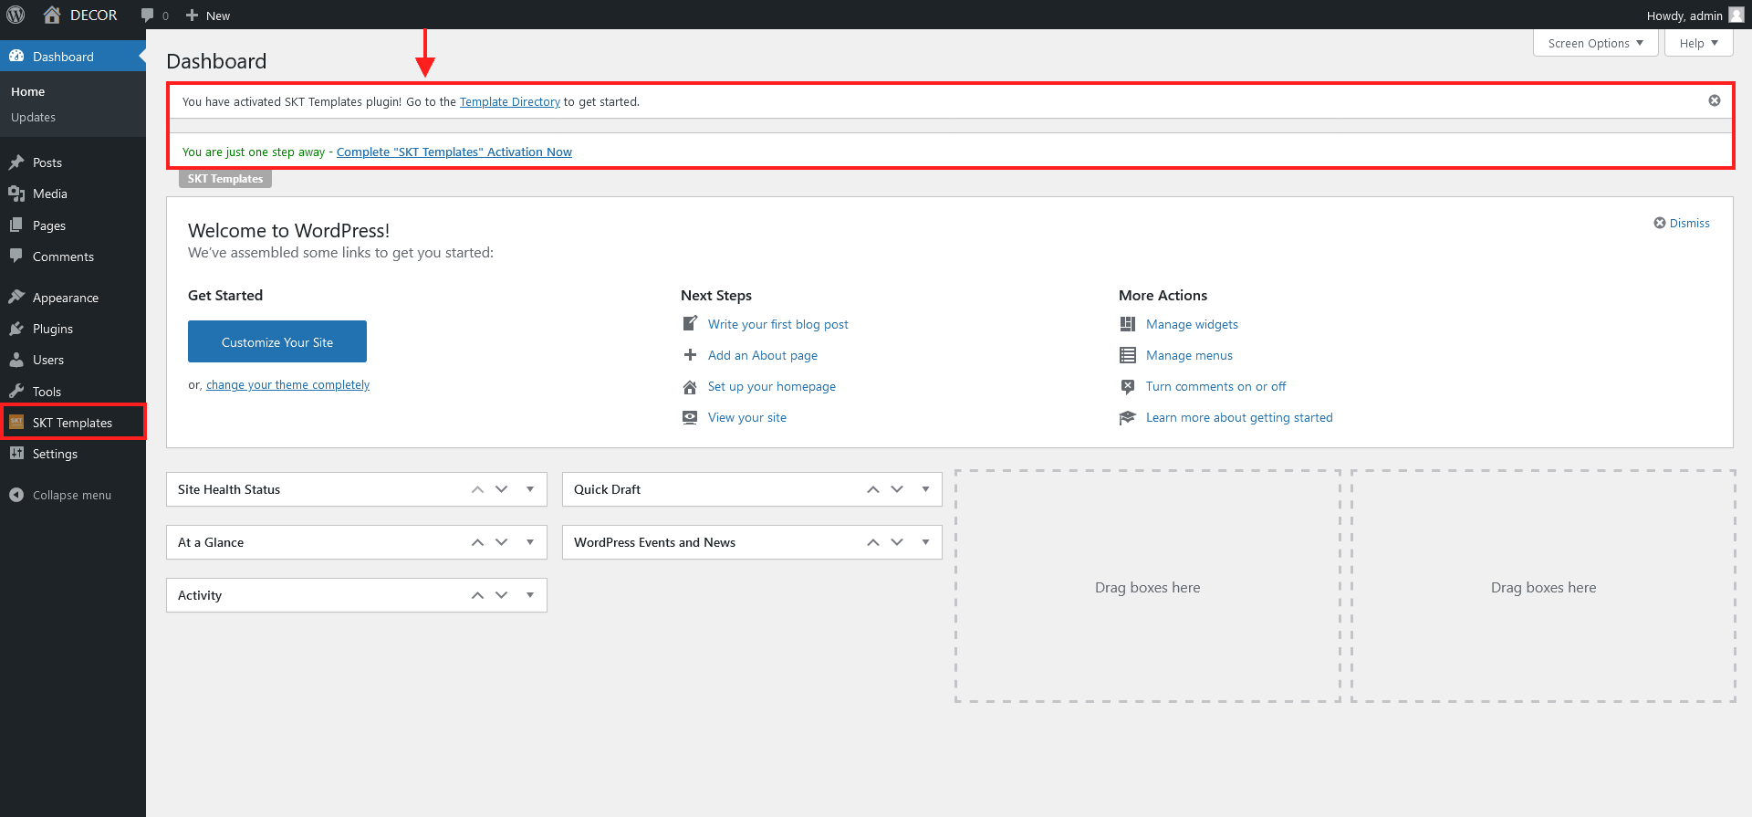Open the Plugins menu in the sidebar
The image size is (1752, 817).
pos(53,329)
